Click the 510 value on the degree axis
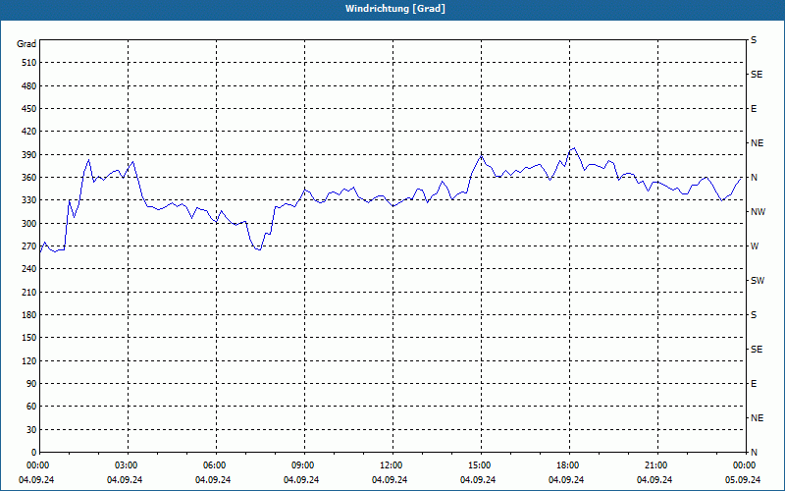 (x=29, y=63)
